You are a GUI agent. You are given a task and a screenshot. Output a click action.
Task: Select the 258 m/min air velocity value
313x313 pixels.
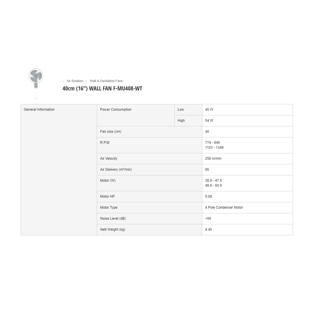[213, 159]
